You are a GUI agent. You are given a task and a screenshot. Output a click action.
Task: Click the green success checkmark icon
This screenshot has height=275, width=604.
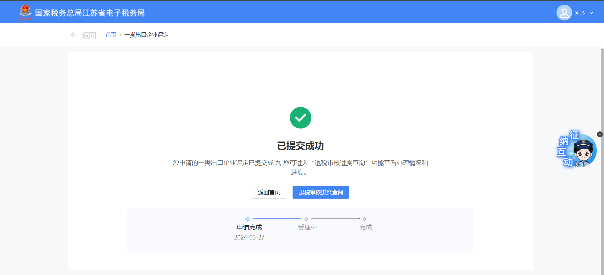click(x=300, y=118)
